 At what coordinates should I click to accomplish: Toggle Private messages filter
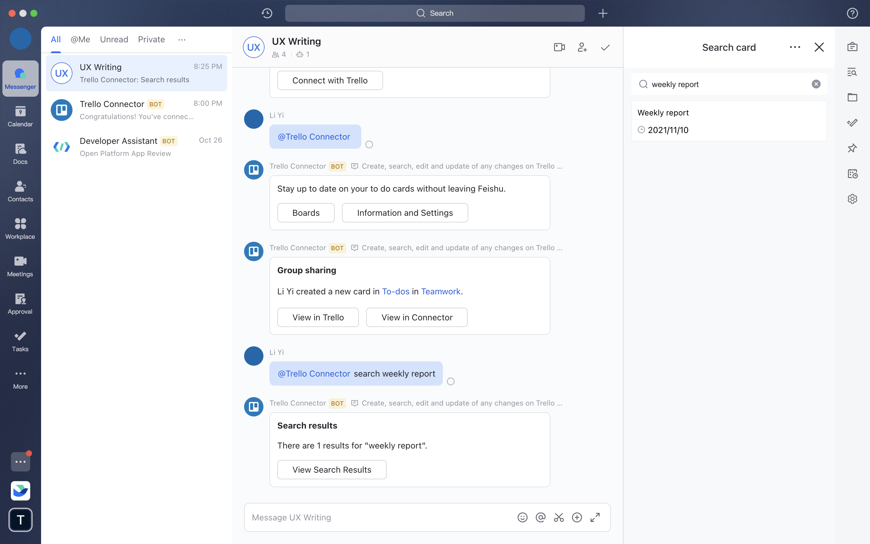click(152, 39)
